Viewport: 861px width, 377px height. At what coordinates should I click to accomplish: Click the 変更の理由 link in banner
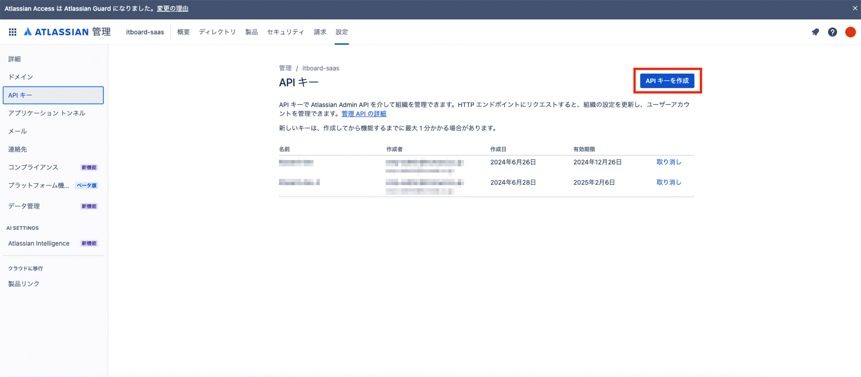pos(172,9)
